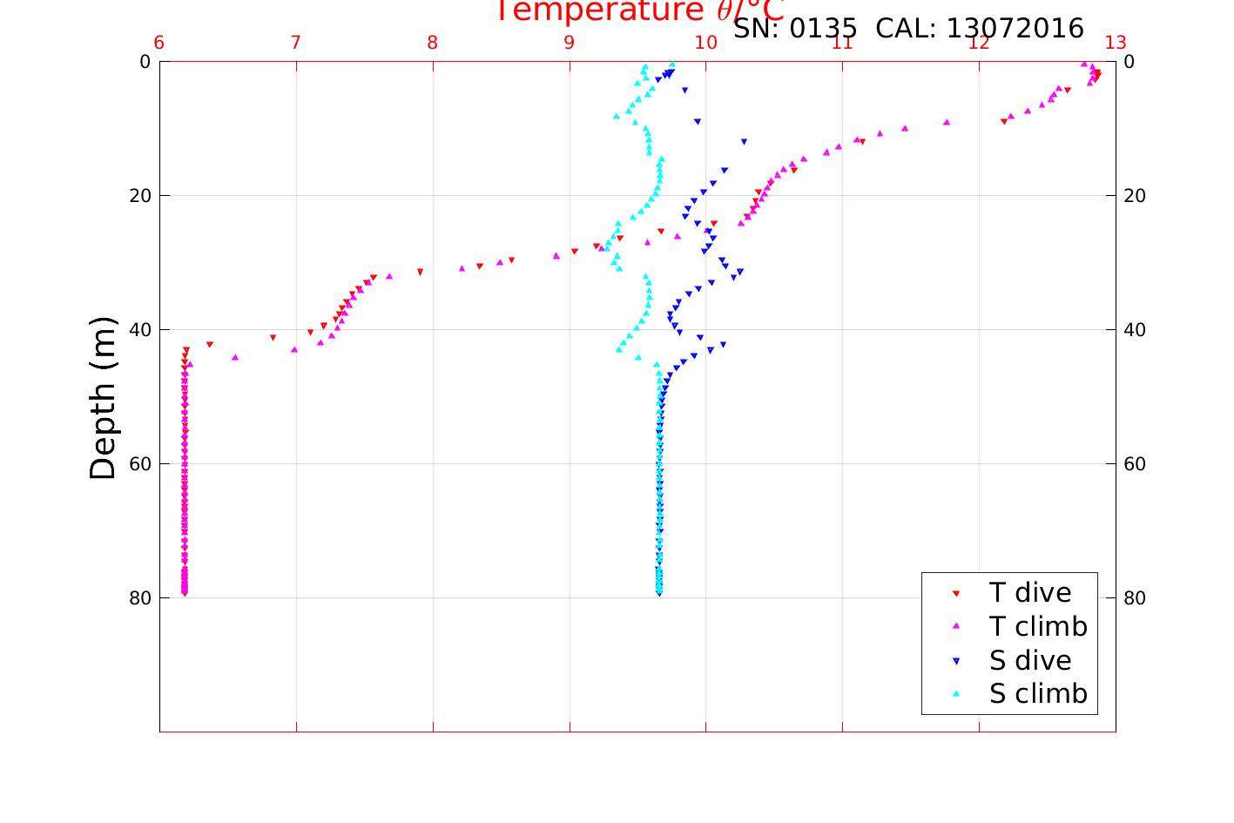This screenshot has height=823, width=1234.
Task: Click the 'S climb' legend entry
Action: click(1038, 694)
